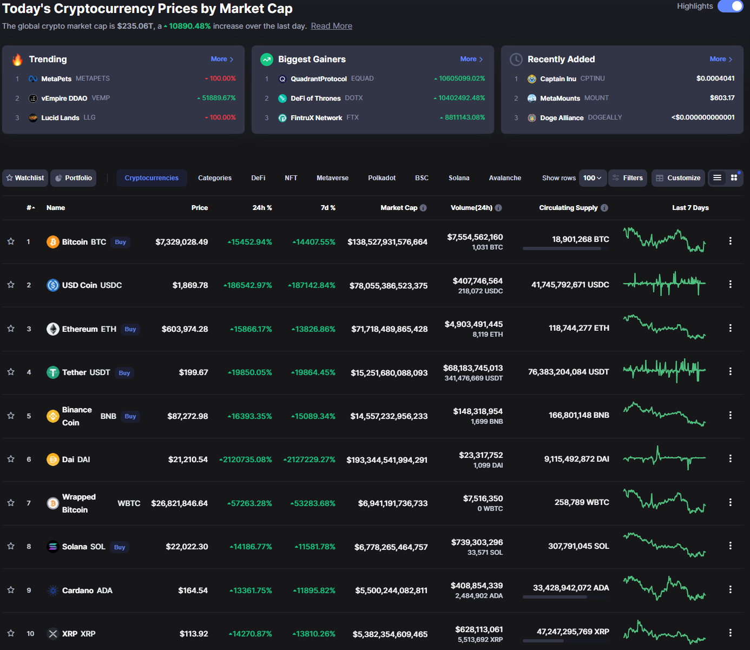Open the Watchlist button
This screenshot has width=750, height=650.
[25, 178]
